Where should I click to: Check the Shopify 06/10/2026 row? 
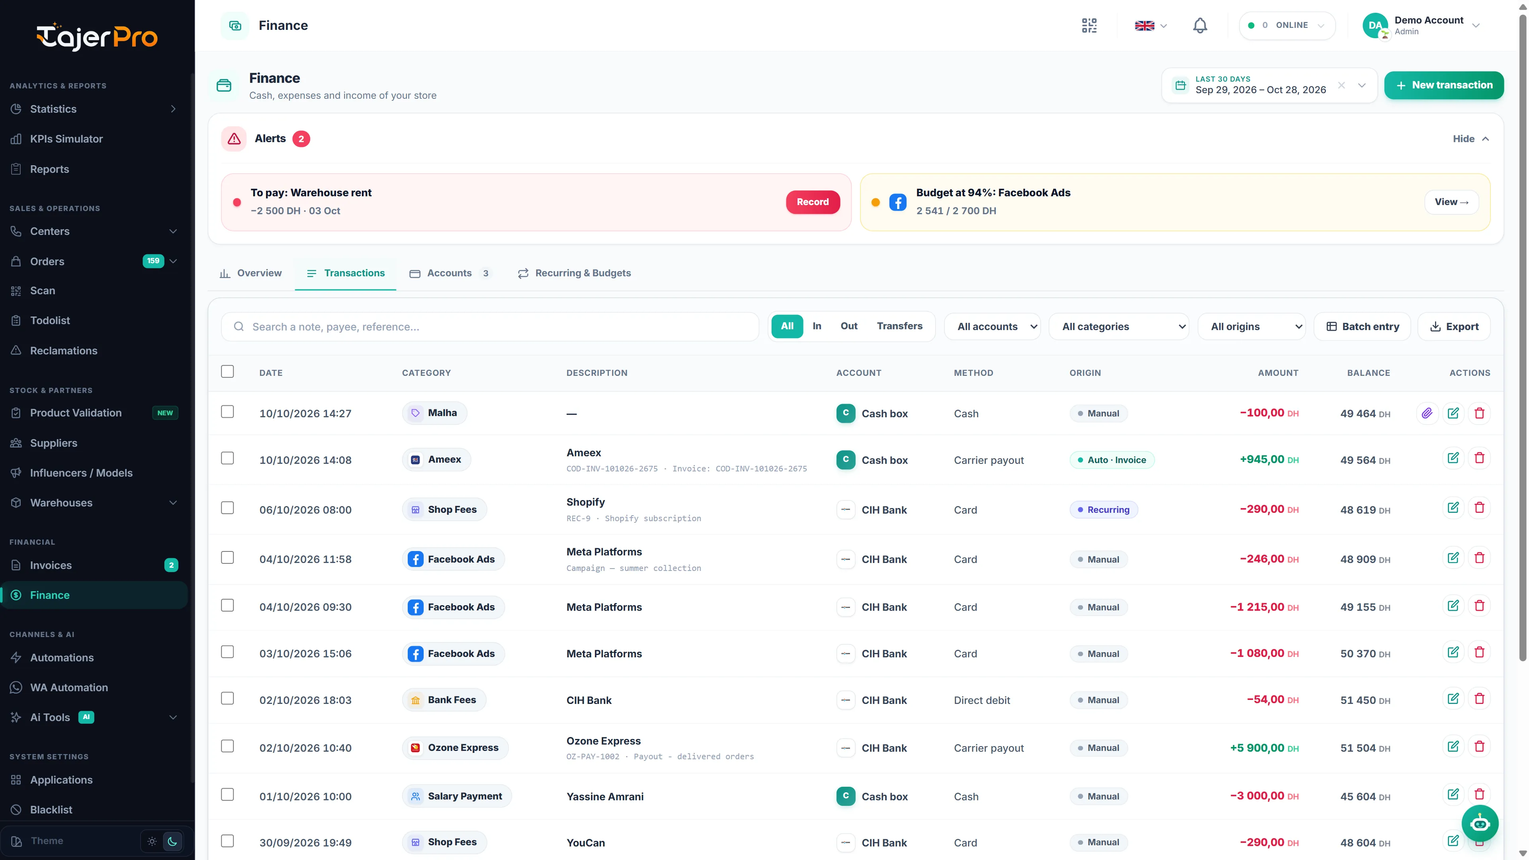click(227, 508)
